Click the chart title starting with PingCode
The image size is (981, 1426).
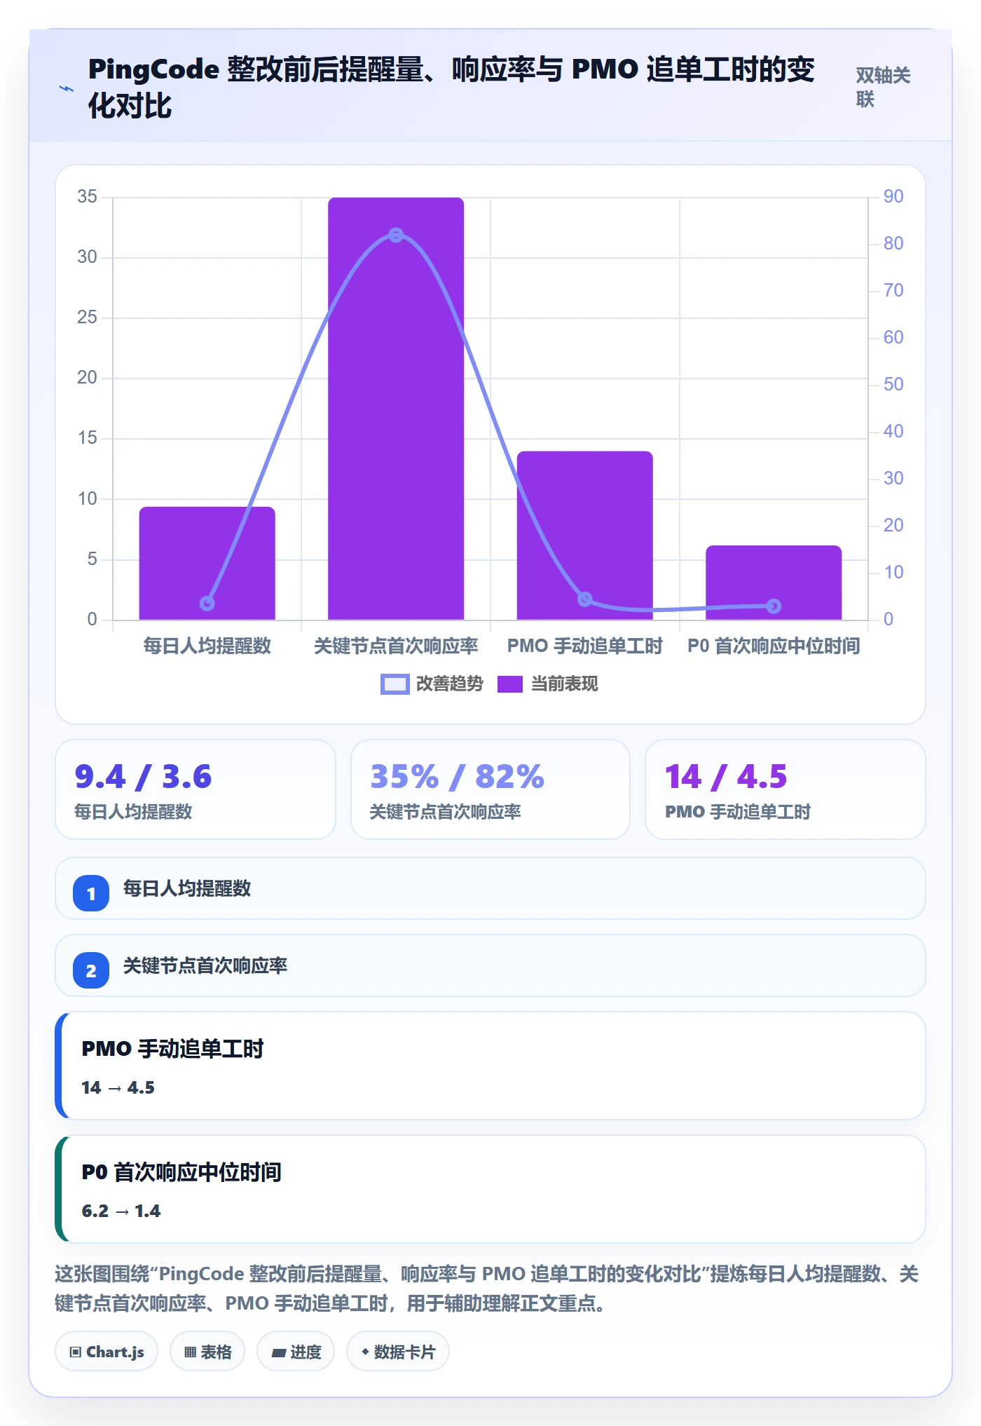click(451, 88)
